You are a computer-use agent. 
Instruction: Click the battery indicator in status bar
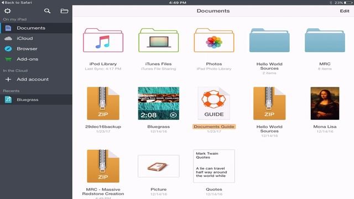click(x=348, y=2)
